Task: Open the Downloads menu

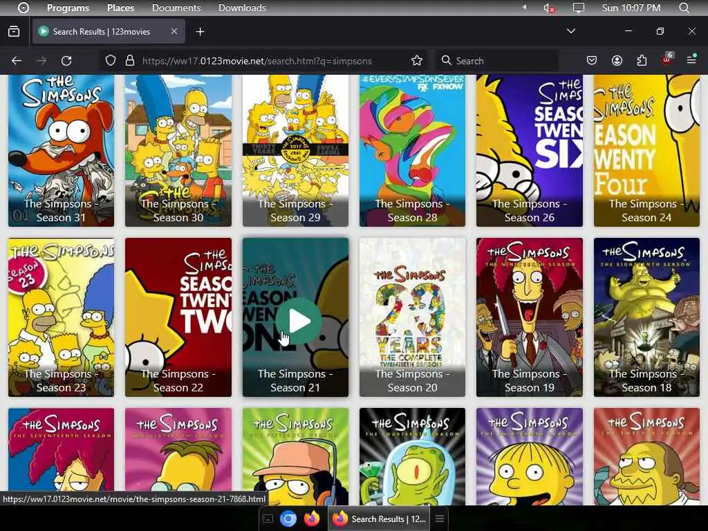Action: pyautogui.click(x=242, y=8)
